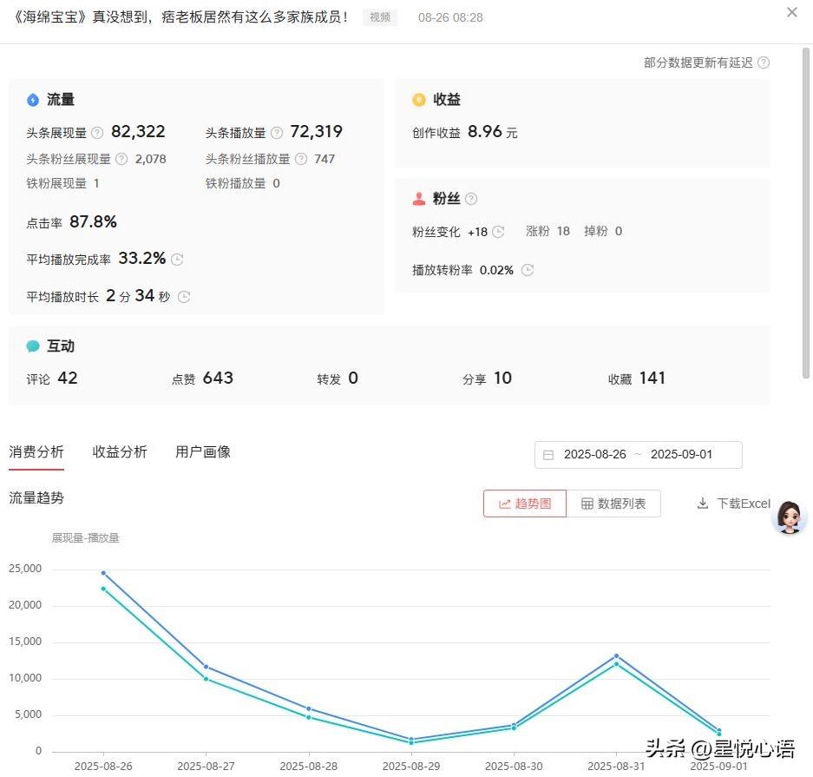Click end date 2025-09-01 in picker
The image size is (813, 777).
click(681, 454)
